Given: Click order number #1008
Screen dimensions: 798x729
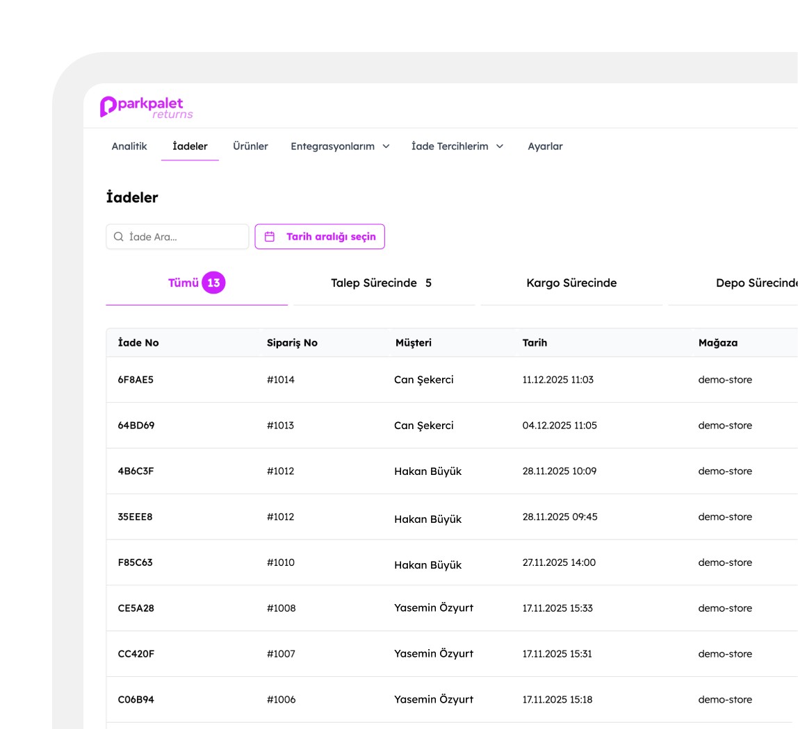Looking at the screenshot, I should pyautogui.click(x=281, y=608).
